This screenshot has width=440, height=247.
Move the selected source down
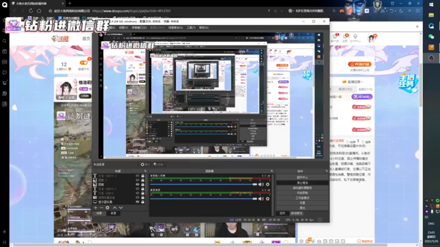click(121, 208)
